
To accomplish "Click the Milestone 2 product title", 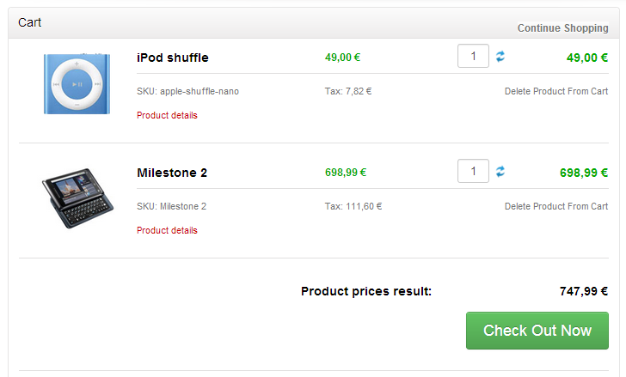I will pyautogui.click(x=172, y=173).
